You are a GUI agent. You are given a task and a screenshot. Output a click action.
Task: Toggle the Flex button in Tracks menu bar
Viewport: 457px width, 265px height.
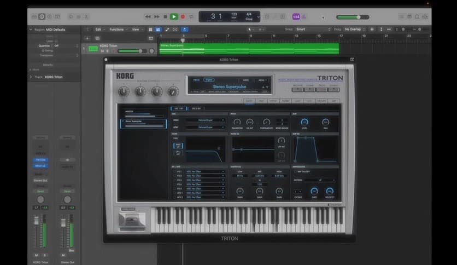tap(175, 30)
